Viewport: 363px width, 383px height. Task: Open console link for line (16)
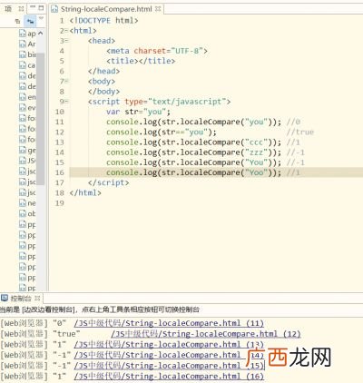click(169, 376)
